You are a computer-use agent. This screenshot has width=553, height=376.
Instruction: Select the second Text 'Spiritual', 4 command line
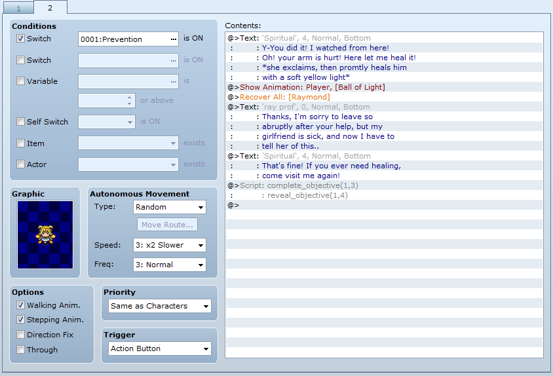click(384, 156)
